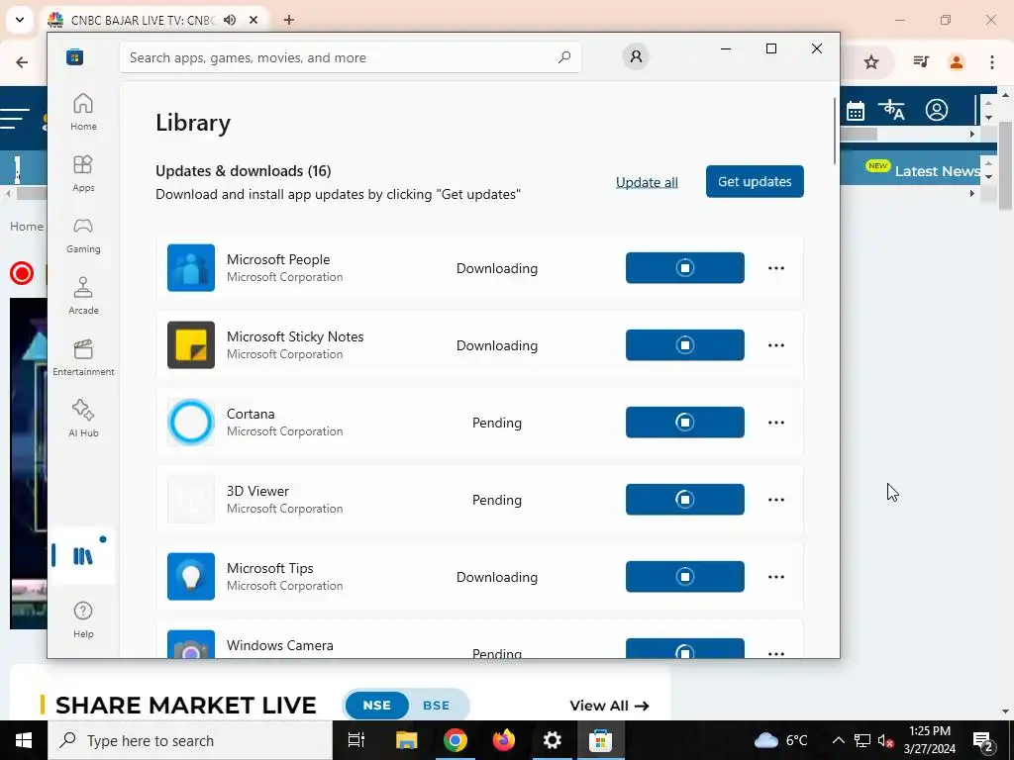Viewport: 1014px width, 760px height.
Task: Bookmark this page with star icon
Action: 871,62
